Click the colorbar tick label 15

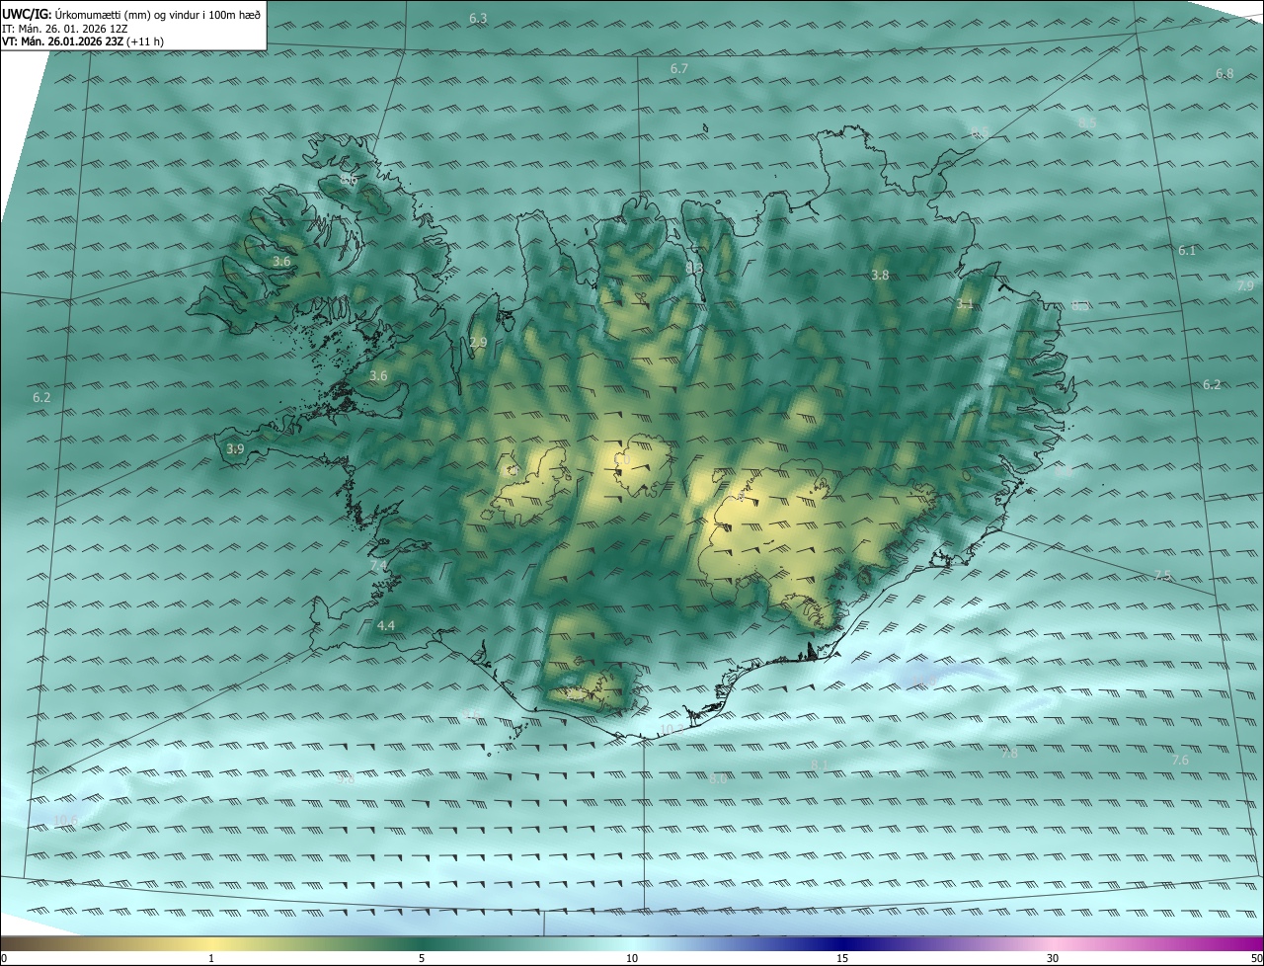842,959
